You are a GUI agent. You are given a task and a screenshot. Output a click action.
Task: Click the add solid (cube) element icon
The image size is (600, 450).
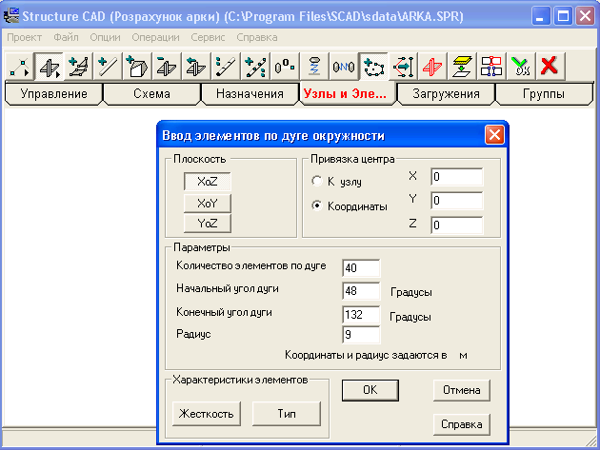137,67
